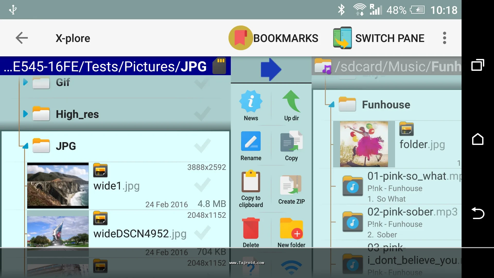Collapse the Funhouse folder arrow
Image resolution: width=494 pixels, height=278 pixels.
332,105
